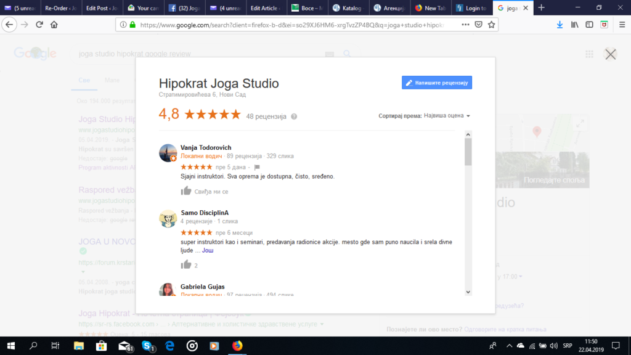631x355 pixels.
Task: Click the rating help question mark icon
Action: coord(294,116)
